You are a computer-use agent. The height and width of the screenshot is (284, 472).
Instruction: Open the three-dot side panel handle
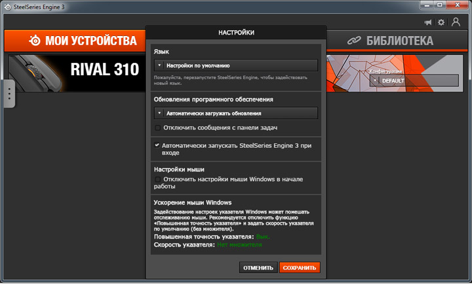coord(9,94)
